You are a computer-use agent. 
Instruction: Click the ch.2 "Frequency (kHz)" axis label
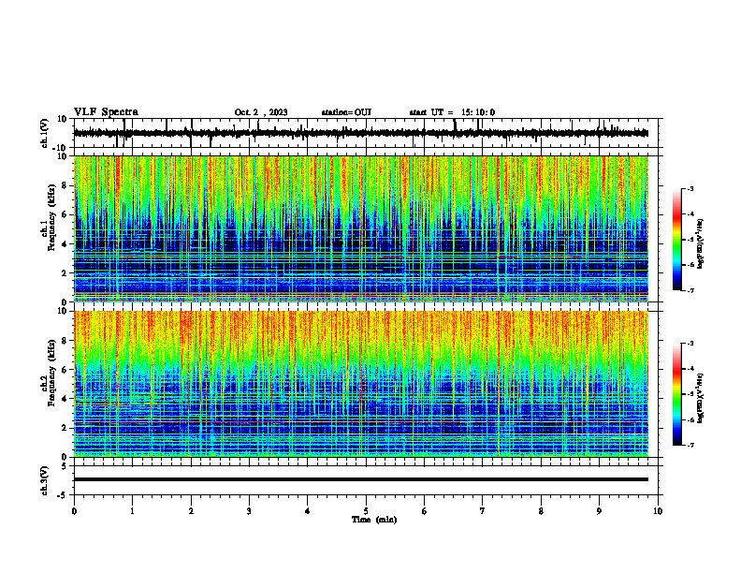point(51,373)
